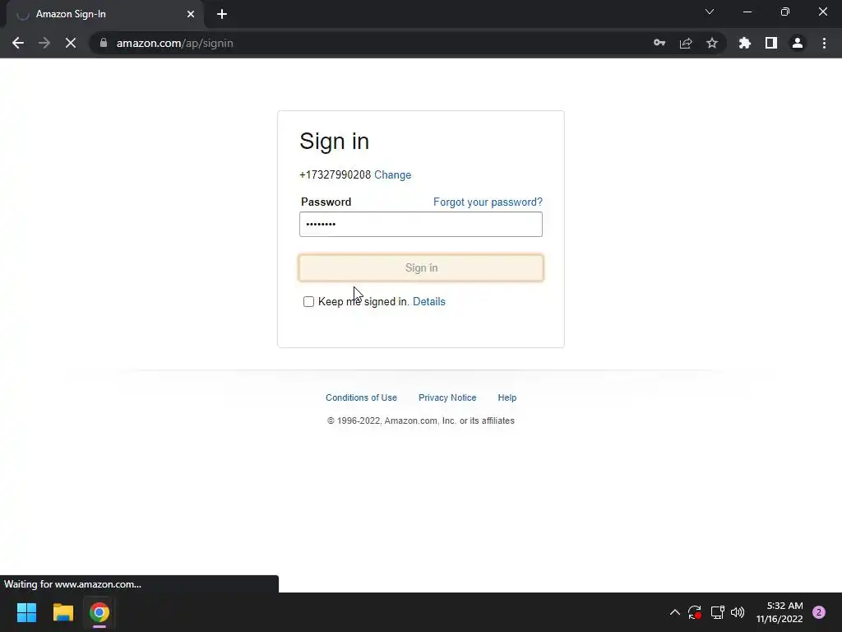Minimize the Chrome window
This screenshot has height=632, width=842.
point(747,12)
